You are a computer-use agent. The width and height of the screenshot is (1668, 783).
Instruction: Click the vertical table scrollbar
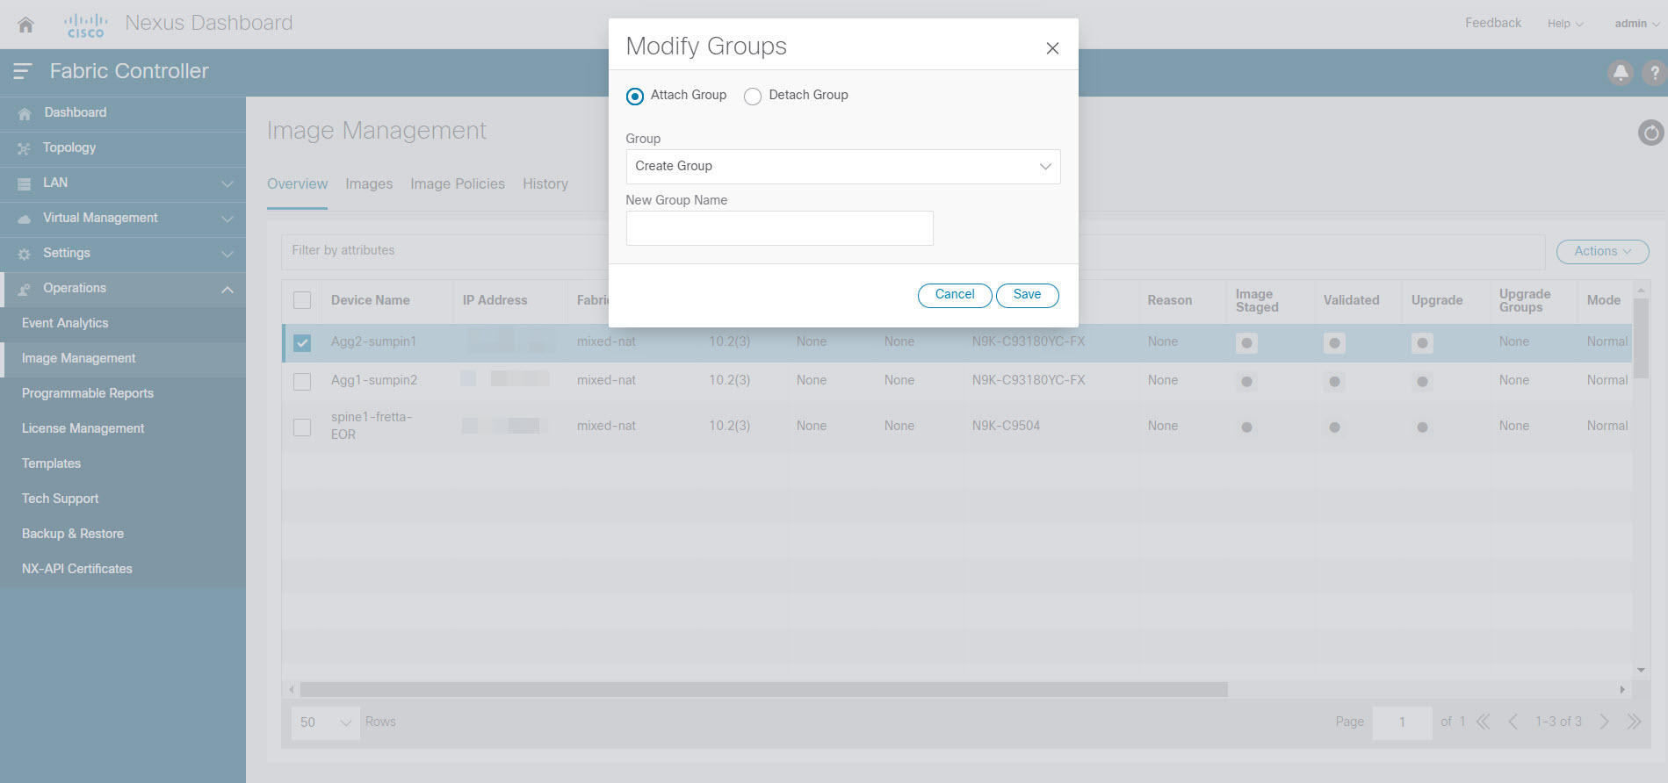[1641, 338]
